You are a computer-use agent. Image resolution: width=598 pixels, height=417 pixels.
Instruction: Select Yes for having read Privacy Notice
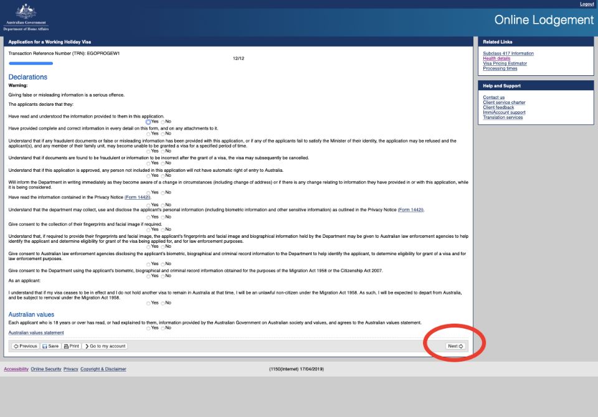coord(148,205)
